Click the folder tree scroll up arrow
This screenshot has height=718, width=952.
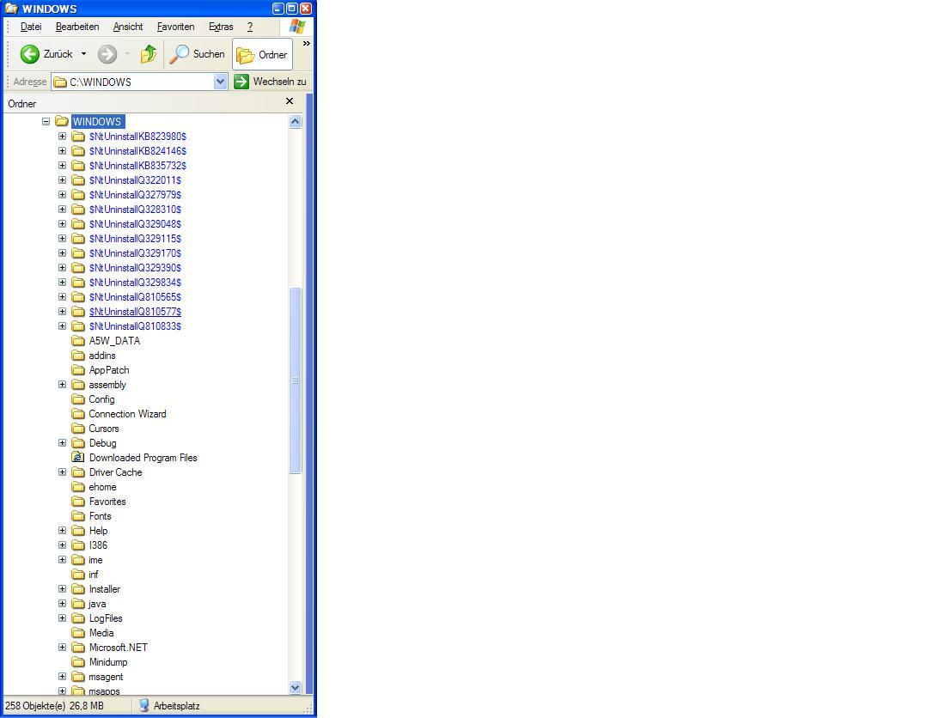pos(295,121)
